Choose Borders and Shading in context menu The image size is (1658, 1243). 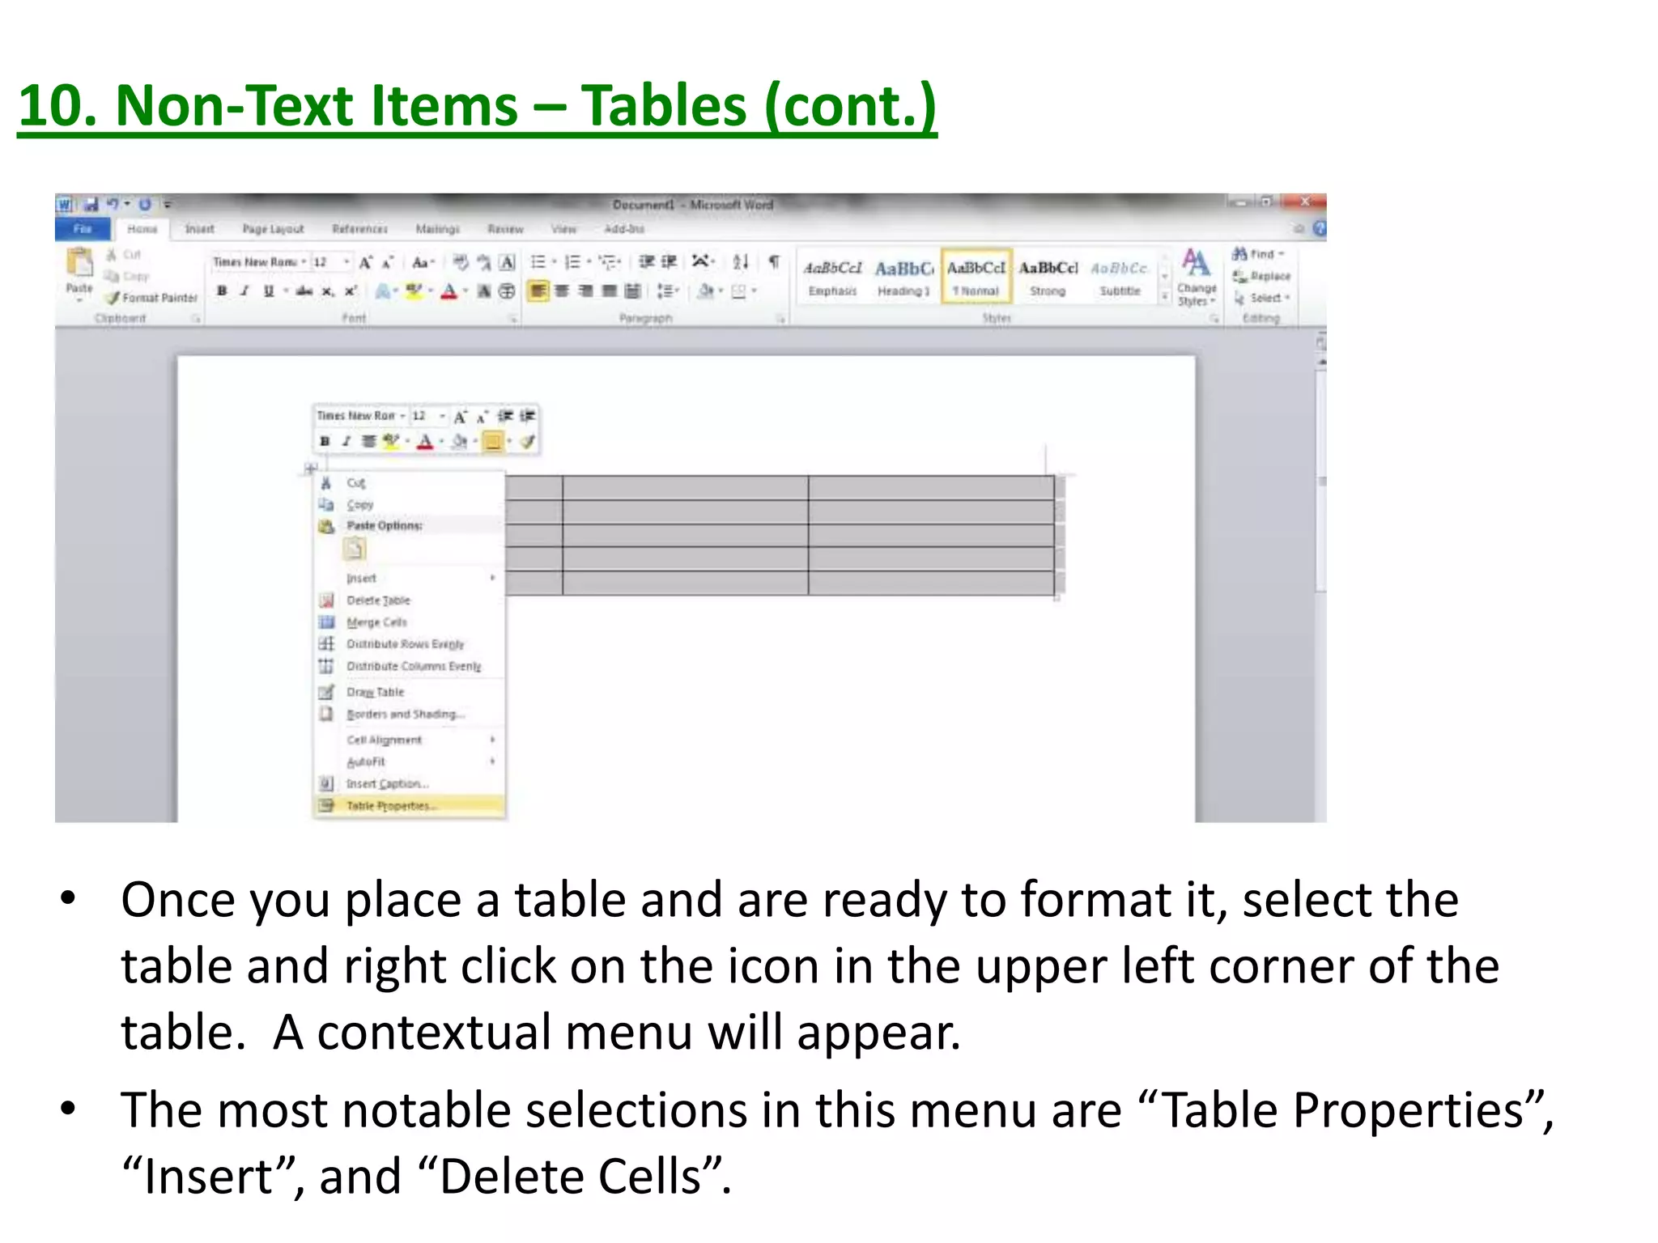(409, 715)
